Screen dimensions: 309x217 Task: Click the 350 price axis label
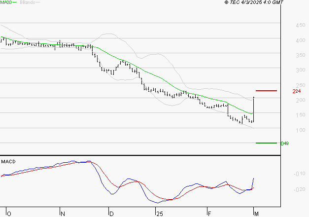(300, 55)
